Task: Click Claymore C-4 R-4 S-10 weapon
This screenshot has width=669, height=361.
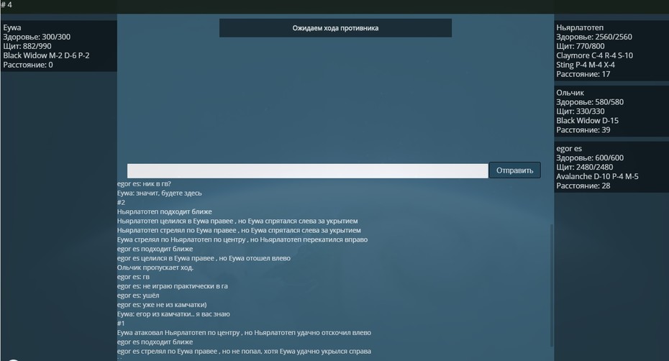Action: 594,55
